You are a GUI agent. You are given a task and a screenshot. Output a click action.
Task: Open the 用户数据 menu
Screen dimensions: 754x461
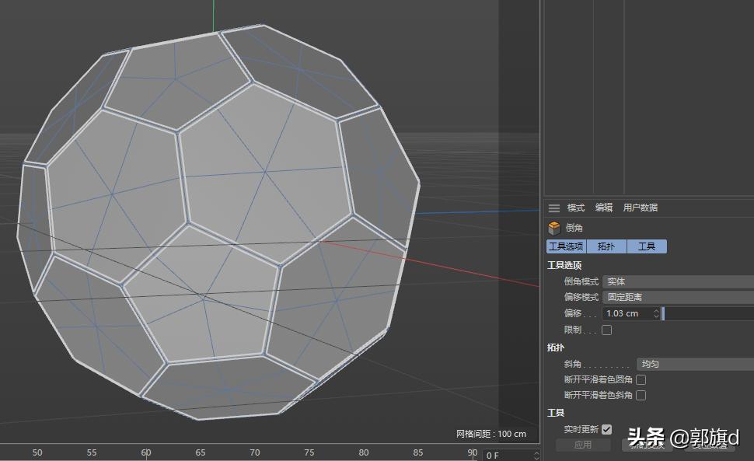click(x=642, y=208)
